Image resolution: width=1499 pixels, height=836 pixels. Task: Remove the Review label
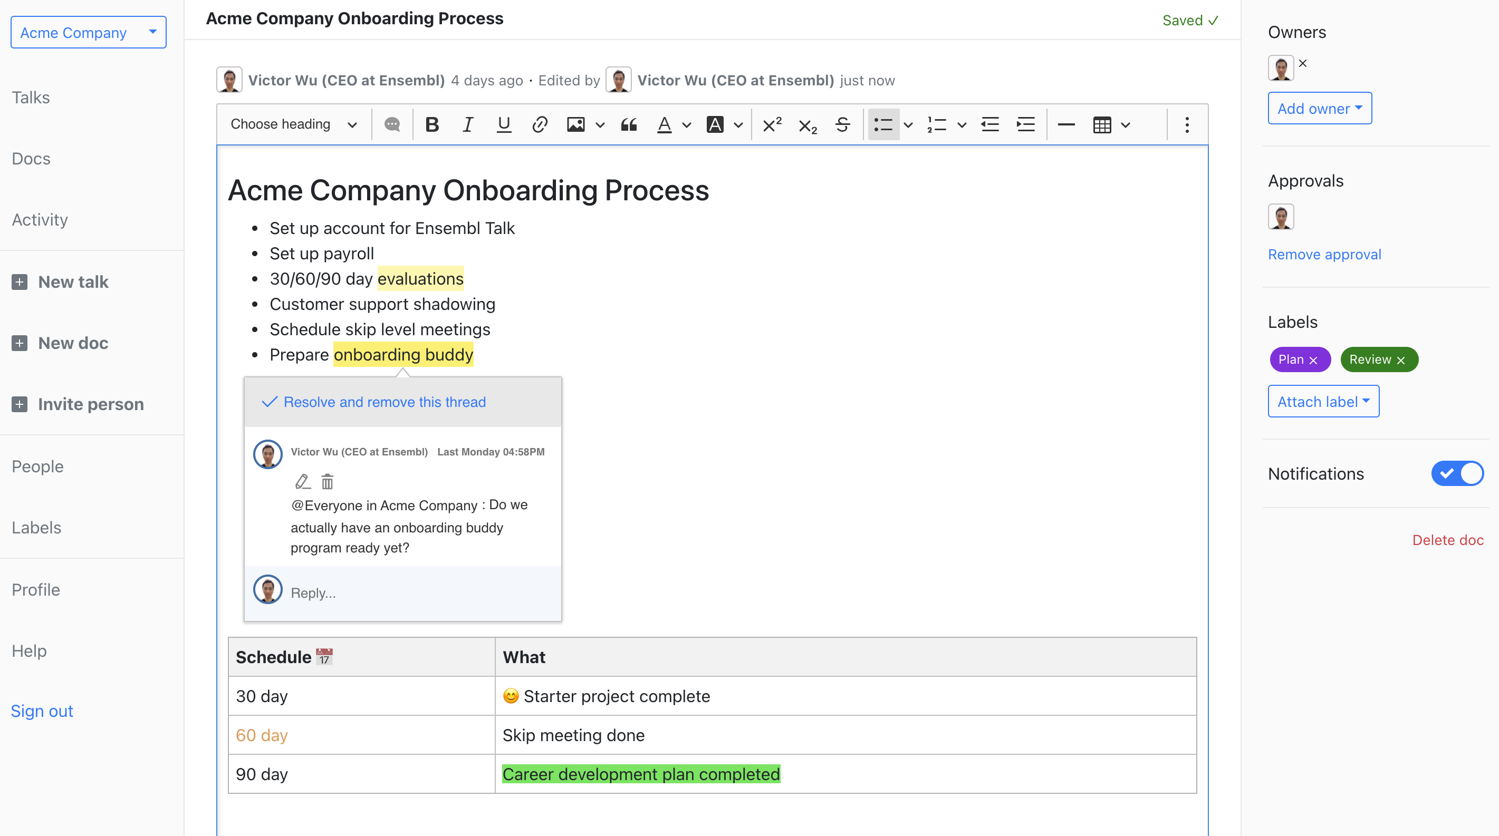[1401, 361]
